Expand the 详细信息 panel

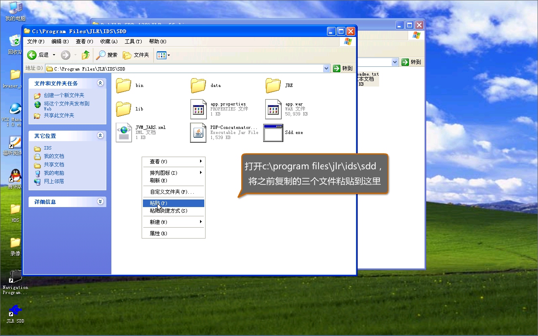100,202
